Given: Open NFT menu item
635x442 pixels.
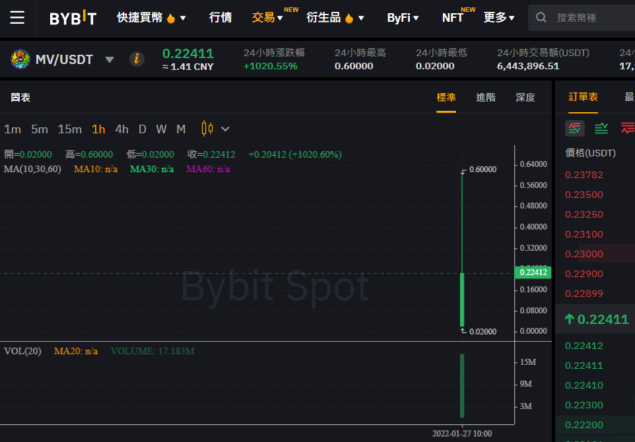Looking at the screenshot, I should point(452,18).
